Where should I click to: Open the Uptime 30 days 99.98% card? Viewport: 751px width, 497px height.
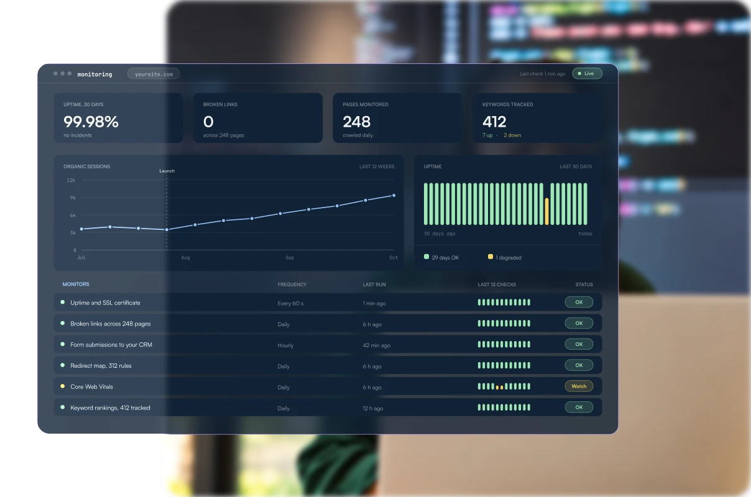(x=118, y=118)
